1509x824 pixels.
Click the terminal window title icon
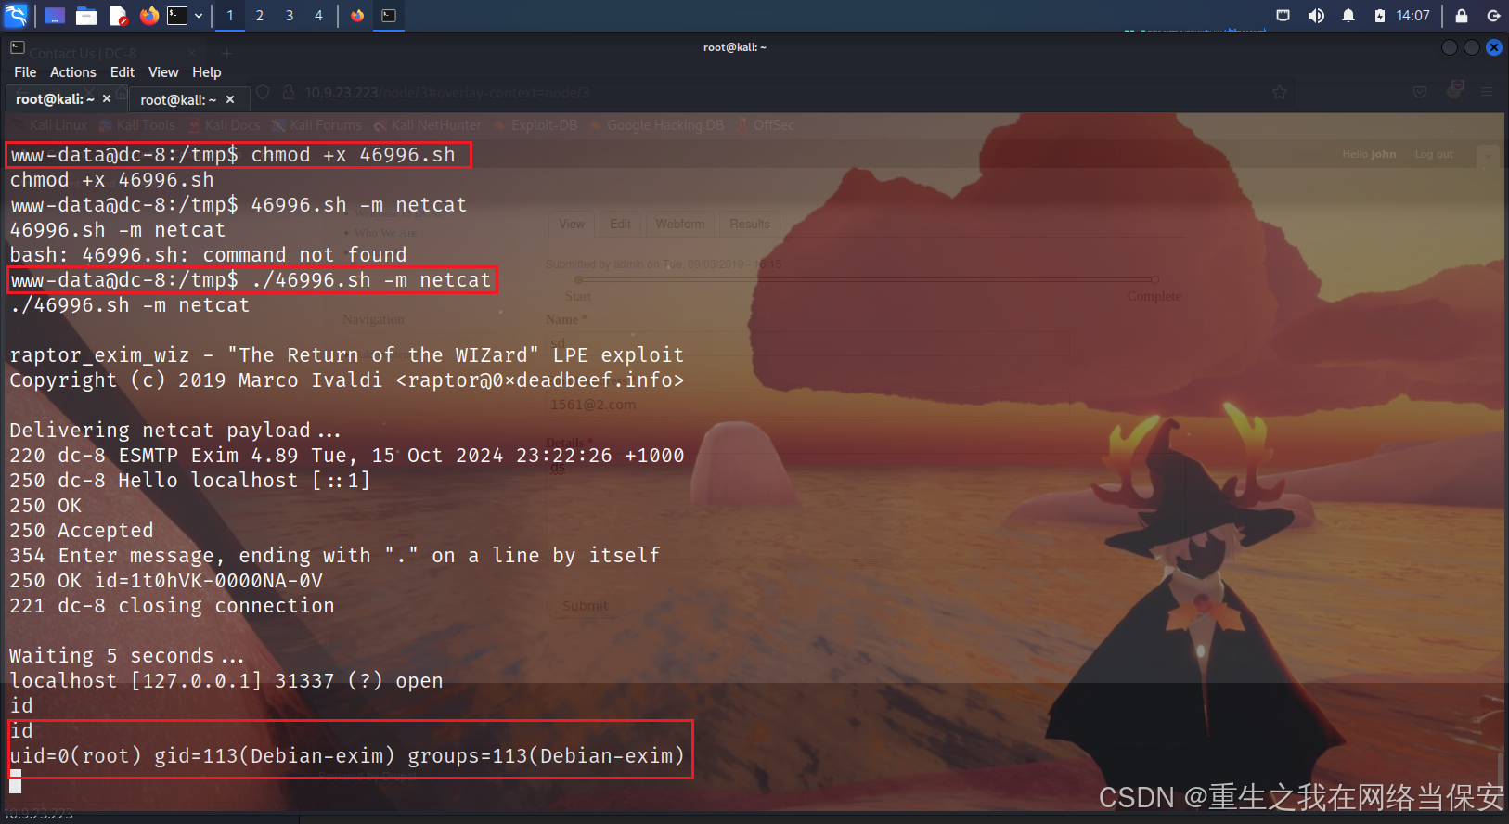point(18,47)
